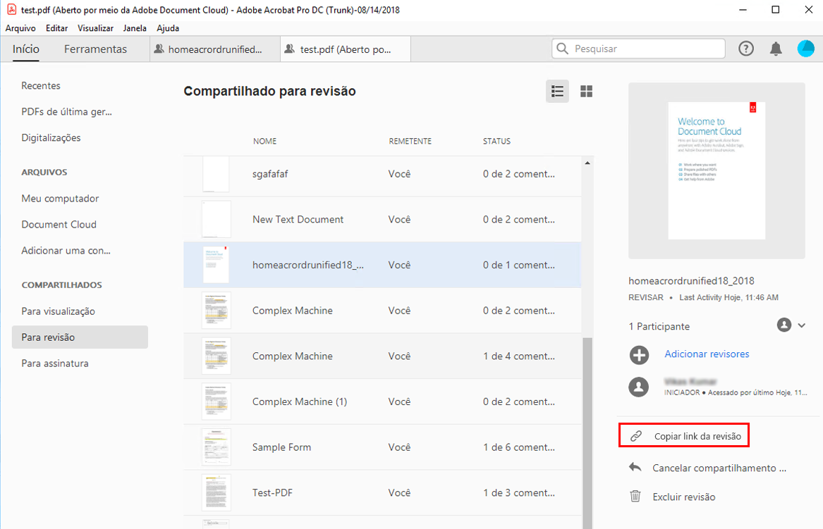This screenshot has height=529, width=823.
Task: Open the homeacrordrunified document tab
Action: [214, 49]
